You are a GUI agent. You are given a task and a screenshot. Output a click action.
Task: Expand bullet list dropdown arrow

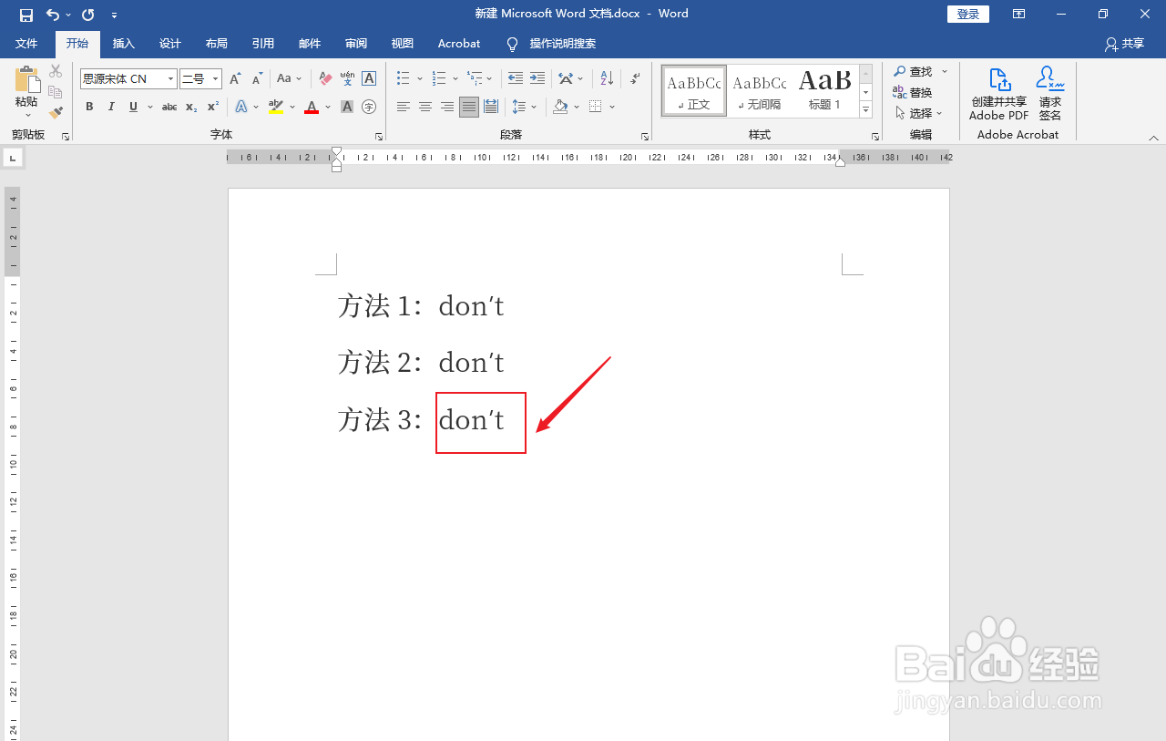(x=420, y=79)
